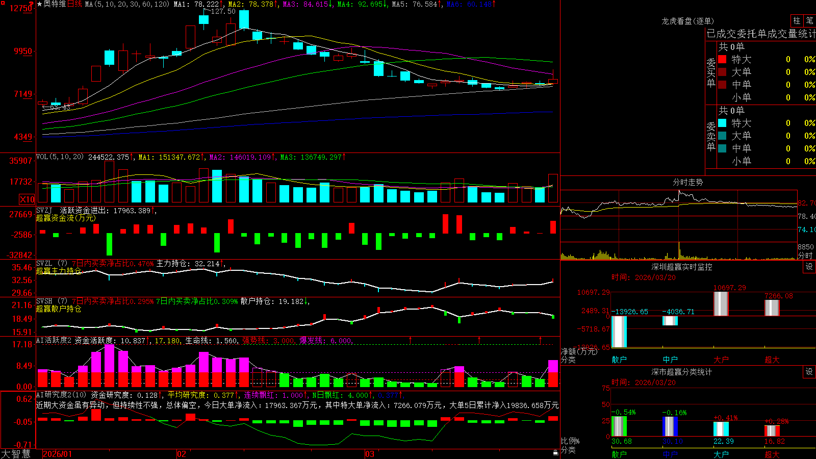Screen dimensions: 816x459
Task: Click the VOL(5,10,20) indicator label
Action: point(60,157)
